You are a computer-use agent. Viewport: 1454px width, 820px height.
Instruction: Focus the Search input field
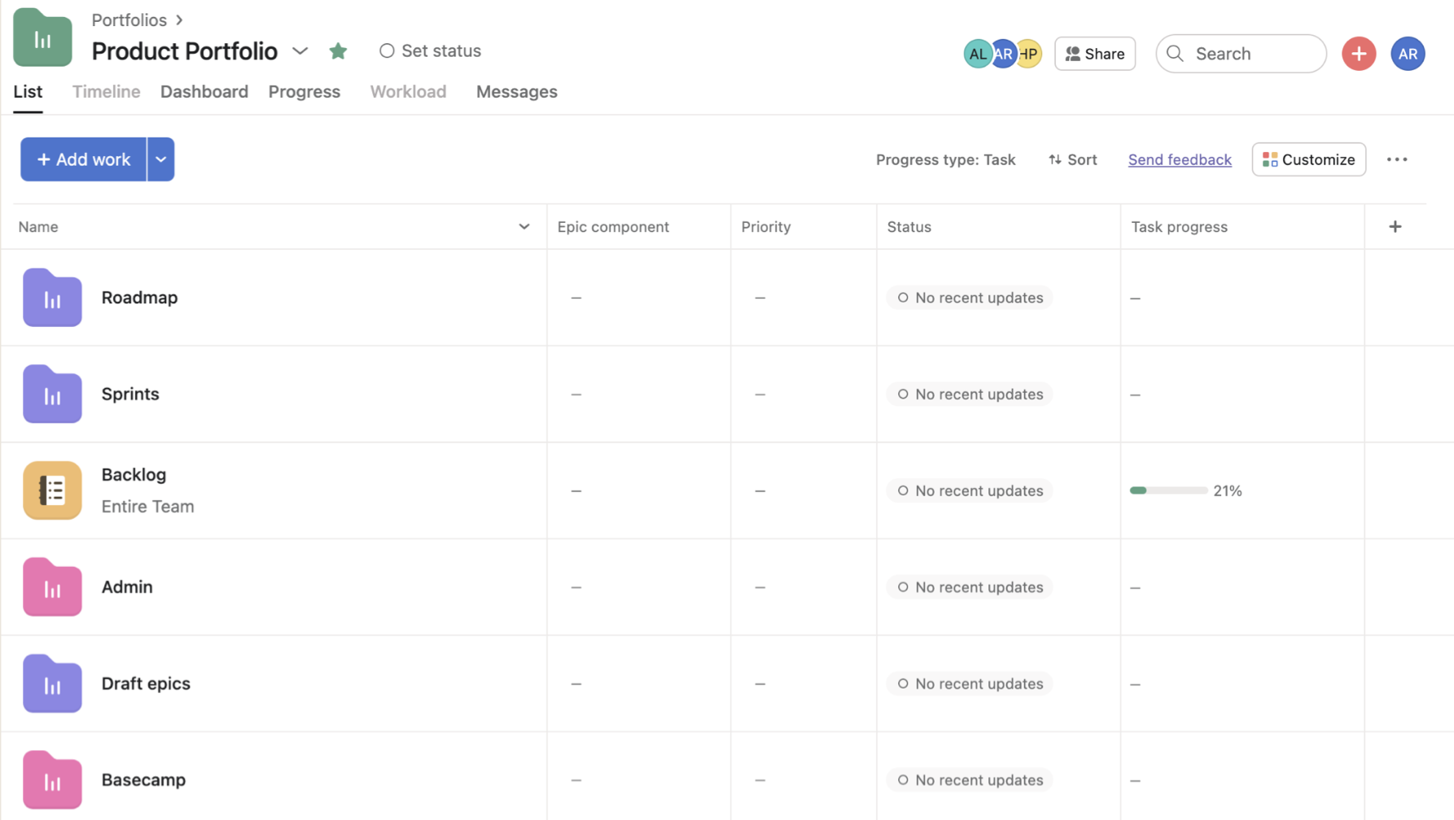coord(1241,54)
